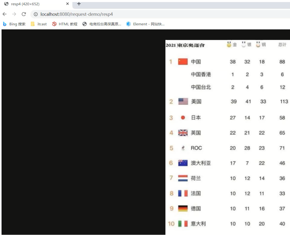Screen dimensions: 290x235
Task: Click the 2021 東京奧運會 title
Action: tap(185, 45)
